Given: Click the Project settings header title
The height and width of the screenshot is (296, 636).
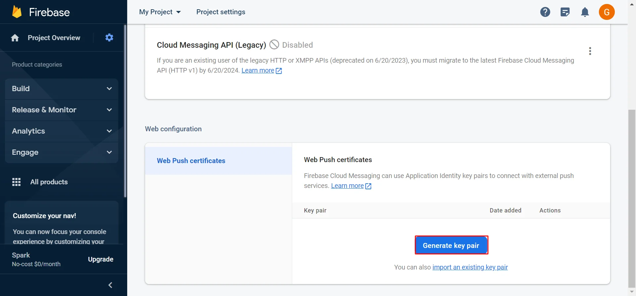Looking at the screenshot, I should pos(221,12).
